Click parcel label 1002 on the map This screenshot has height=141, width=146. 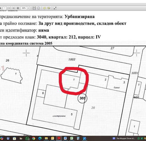(x=72, y=59)
